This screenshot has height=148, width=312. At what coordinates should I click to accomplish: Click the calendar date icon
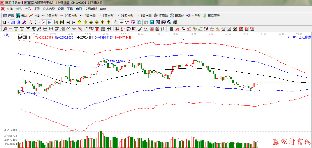coord(146,22)
